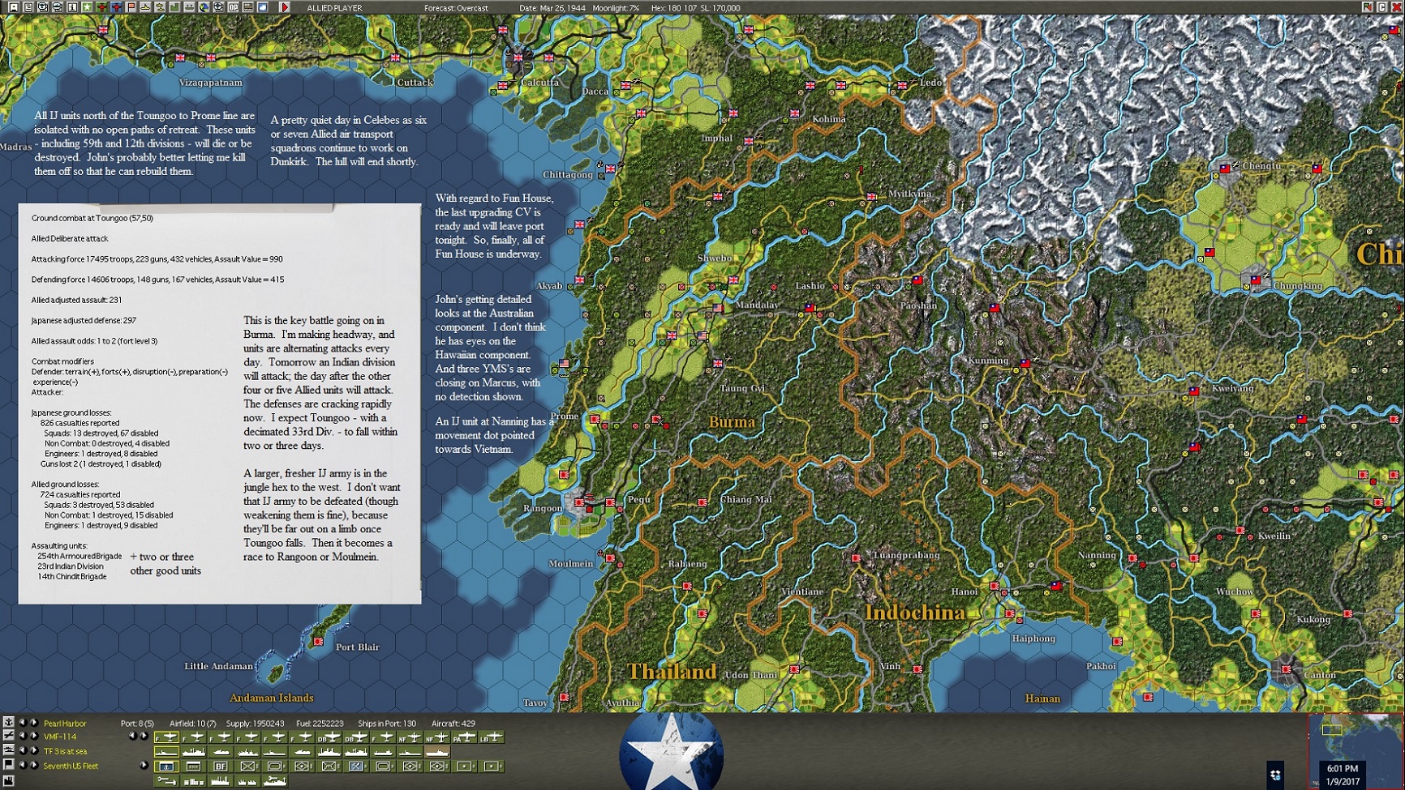Go to previous task force before TF 3
The width and height of the screenshot is (1405, 790).
(23, 751)
